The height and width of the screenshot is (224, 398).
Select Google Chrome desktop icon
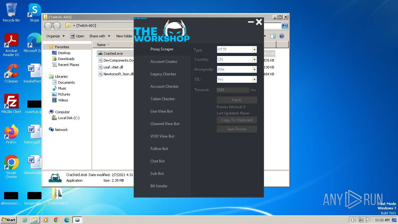pos(11,167)
